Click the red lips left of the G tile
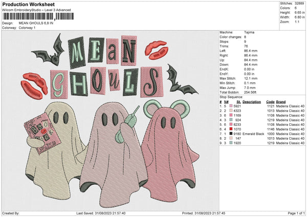This screenshot has width=307, height=217. 34,86
